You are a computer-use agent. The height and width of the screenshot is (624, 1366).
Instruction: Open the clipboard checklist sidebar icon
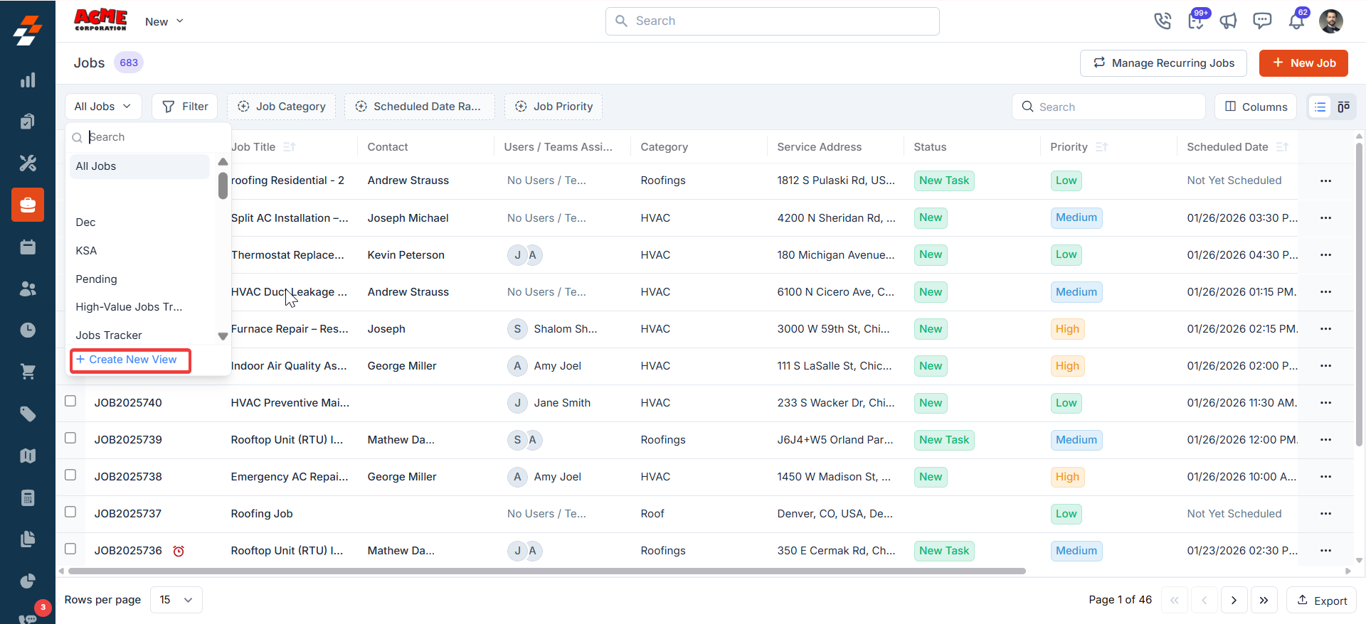coord(28,122)
